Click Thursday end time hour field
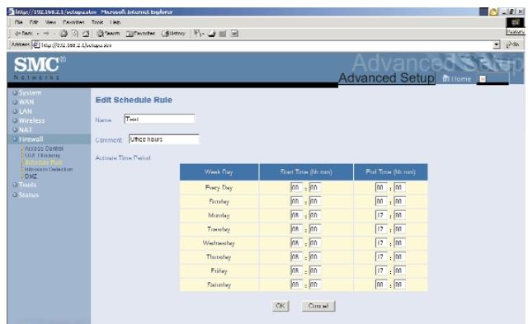The width and height of the screenshot is (528, 324). tap(381, 256)
